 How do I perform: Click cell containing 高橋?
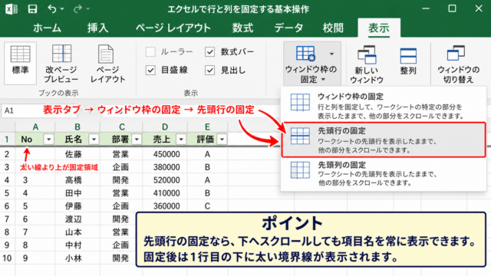click(77, 180)
